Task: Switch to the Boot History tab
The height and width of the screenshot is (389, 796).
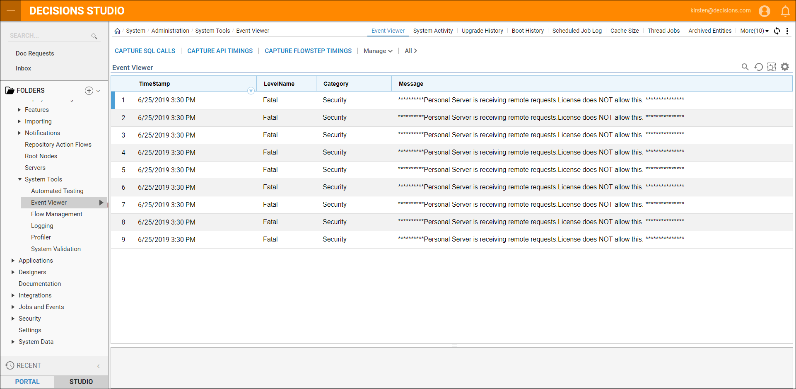Action: click(x=528, y=31)
